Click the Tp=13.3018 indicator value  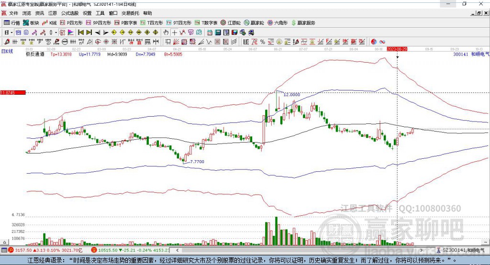(61, 54)
